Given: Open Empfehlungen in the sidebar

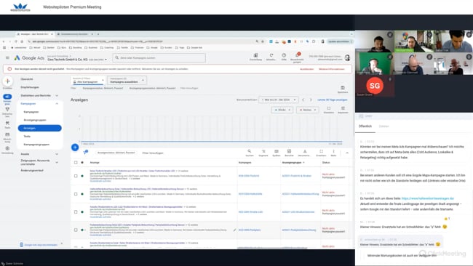Looking at the screenshot, I should (x=30, y=87).
